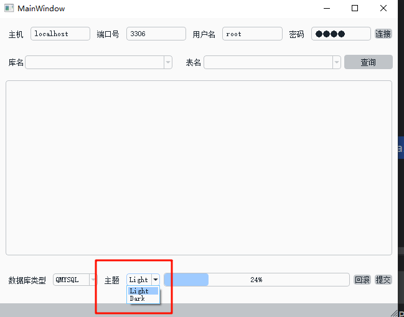Click the 用户名 field containing root
404x317 pixels.
(x=252, y=34)
